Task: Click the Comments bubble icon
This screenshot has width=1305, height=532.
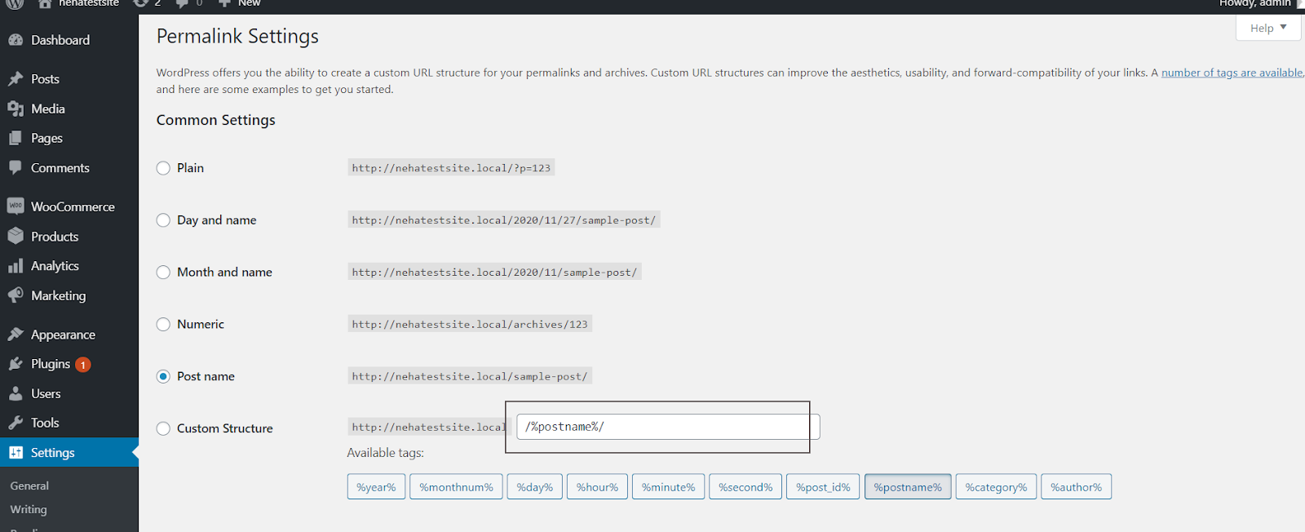Action: pos(15,167)
